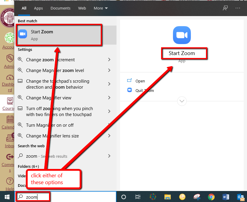Click Quit Zoom in preview pane

click(x=144, y=90)
